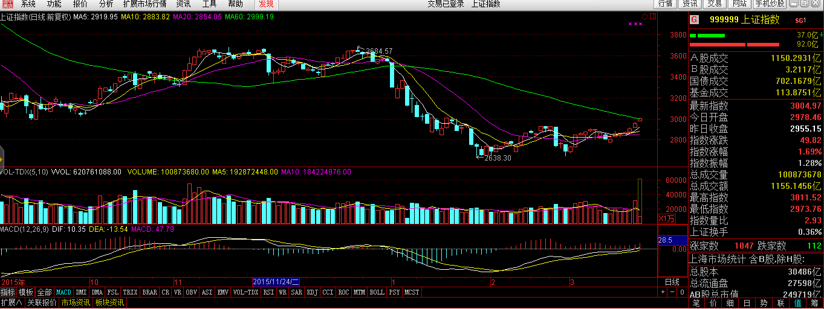The image size is (824, 309).
Task: Open the 关联报价 tab
Action: 41,302
